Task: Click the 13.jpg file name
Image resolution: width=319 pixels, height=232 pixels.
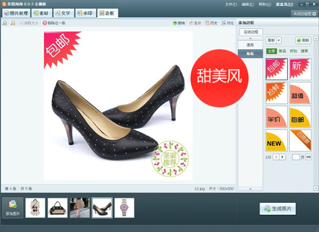Action: (x=200, y=189)
